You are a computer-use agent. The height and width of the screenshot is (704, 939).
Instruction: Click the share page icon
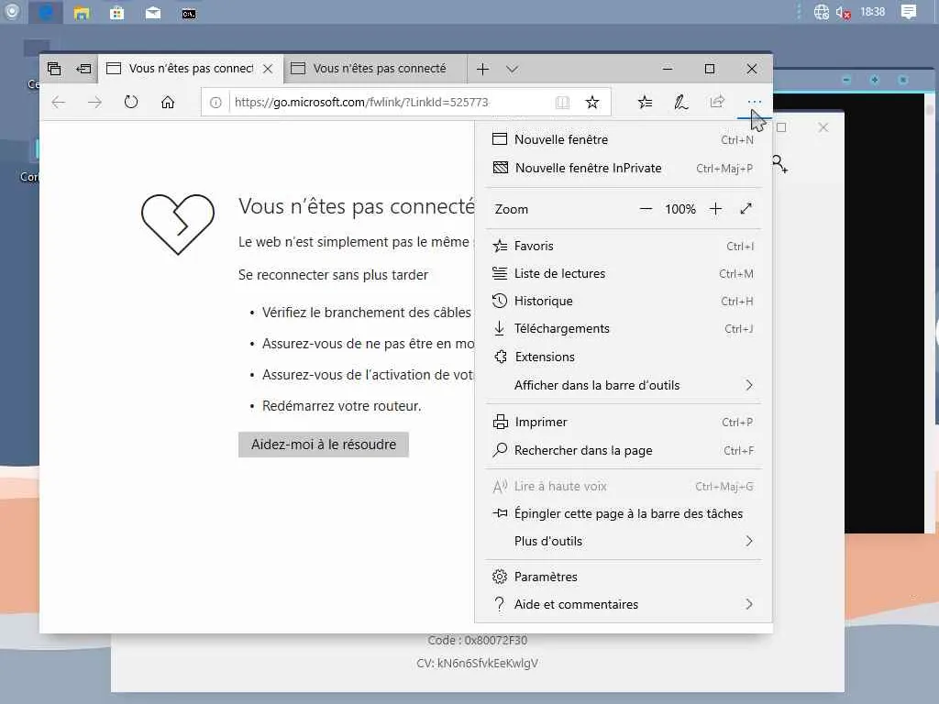click(717, 102)
